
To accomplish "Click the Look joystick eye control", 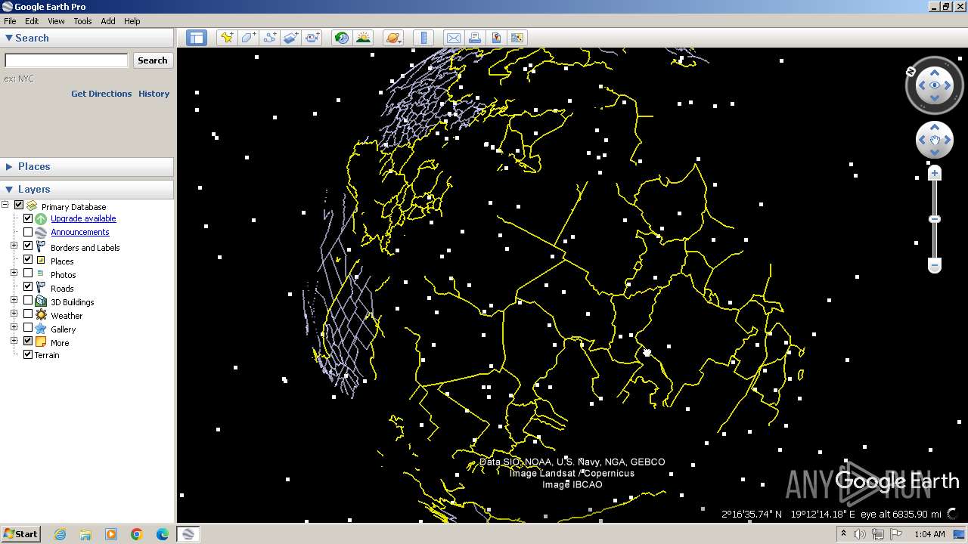I will click(935, 85).
